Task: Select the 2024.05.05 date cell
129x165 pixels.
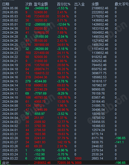Action: click(10, 12)
